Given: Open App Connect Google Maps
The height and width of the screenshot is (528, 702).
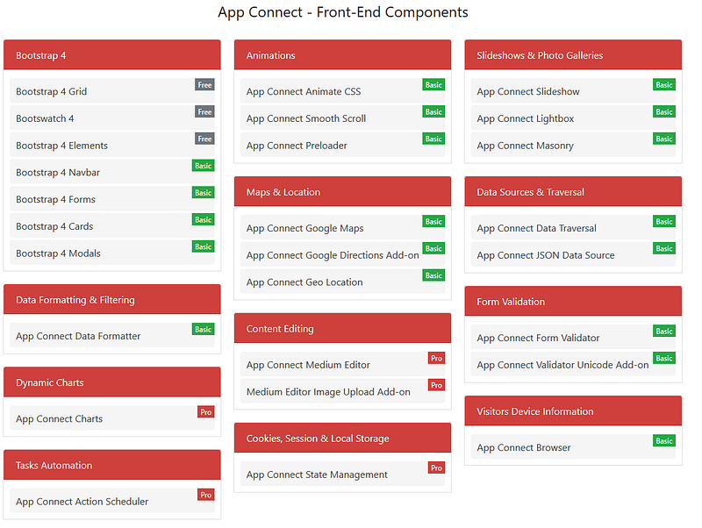Looking at the screenshot, I should point(342,227).
